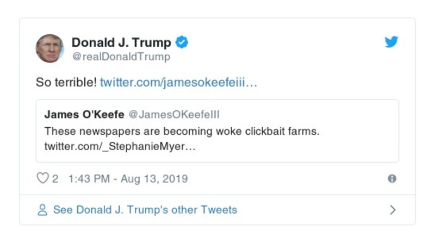The image size is (435, 242).
Task: Click the person icon beside See other Tweets
Action: (42, 210)
